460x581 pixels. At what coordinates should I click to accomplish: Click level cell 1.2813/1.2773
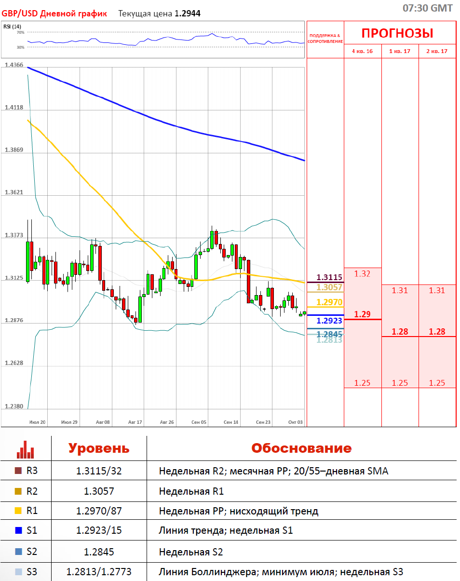99,572
